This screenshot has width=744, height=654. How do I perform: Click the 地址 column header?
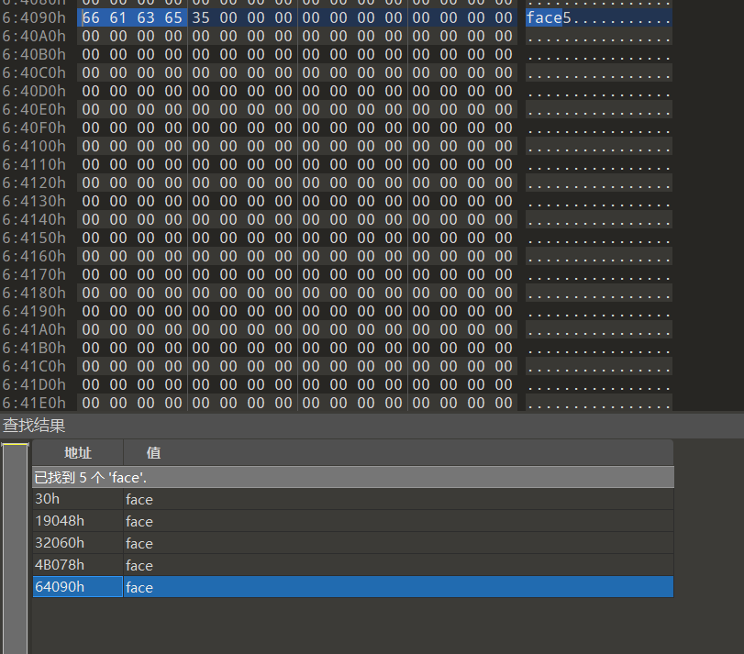tap(78, 453)
